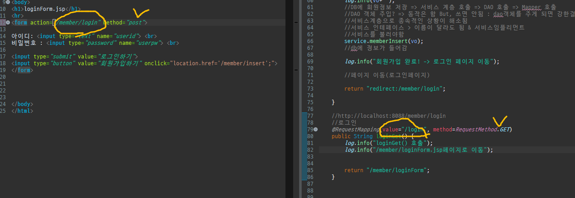Screen dimensions: 575x198
Task: Click the //서비스 인테페이스 comment line
Action: 435,27
